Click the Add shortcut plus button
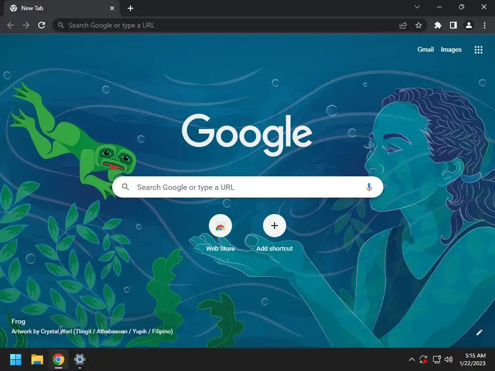Screen dimensions: 495x371 tap(275, 226)
